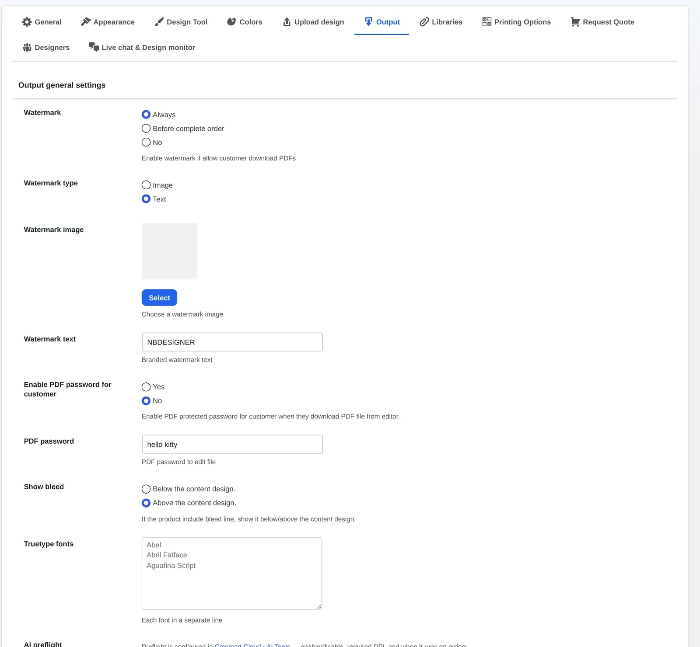This screenshot has width=700, height=647.
Task: Click the Upload design arrow icon
Action: tap(287, 22)
